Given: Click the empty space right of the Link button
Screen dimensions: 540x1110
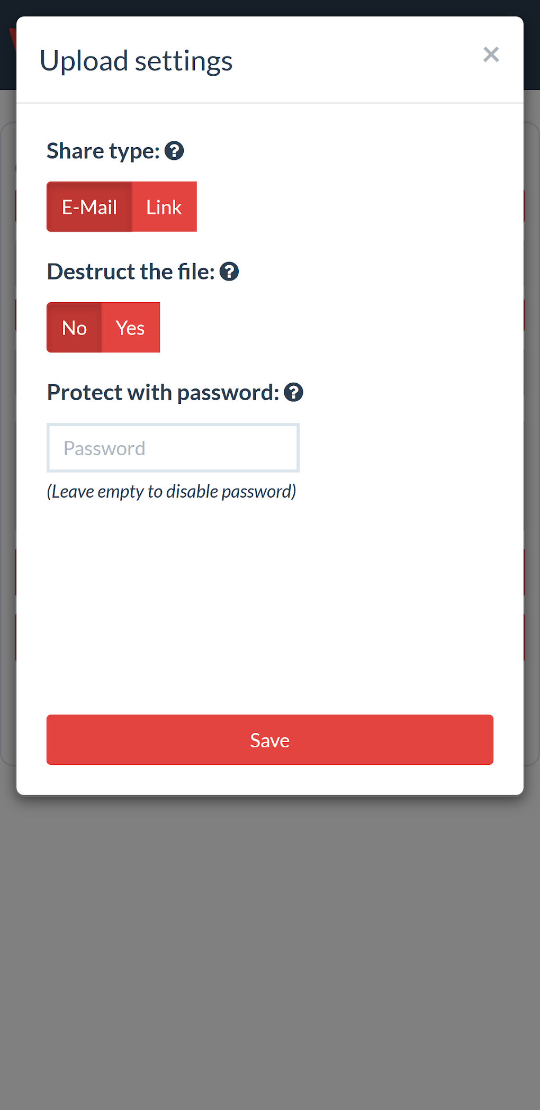Looking at the screenshot, I should [x=344, y=207].
